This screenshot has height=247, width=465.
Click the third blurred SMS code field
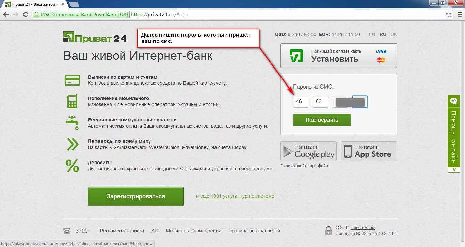pyautogui.click(x=340, y=102)
